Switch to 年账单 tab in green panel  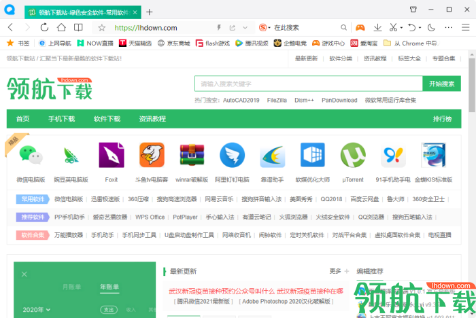(x=109, y=287)
